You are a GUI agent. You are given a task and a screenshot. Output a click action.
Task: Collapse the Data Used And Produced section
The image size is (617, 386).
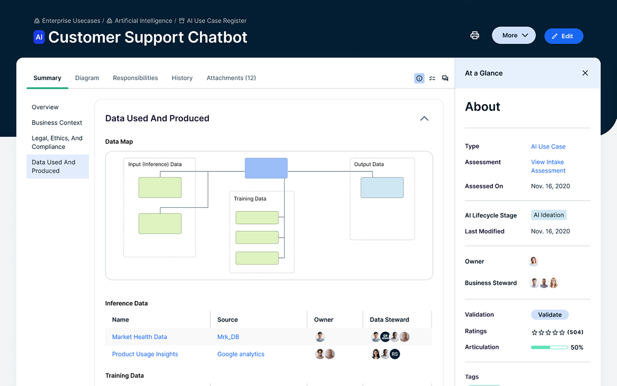pos(424,118)
